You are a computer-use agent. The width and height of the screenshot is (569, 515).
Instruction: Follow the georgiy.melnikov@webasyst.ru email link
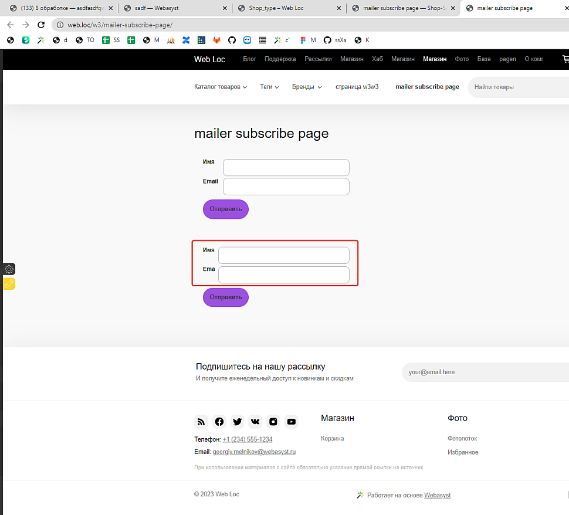pyautogui.click(x=254, y=452)
